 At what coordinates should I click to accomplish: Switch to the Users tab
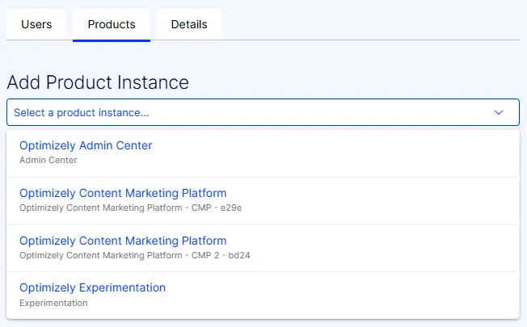pos(36,24)
